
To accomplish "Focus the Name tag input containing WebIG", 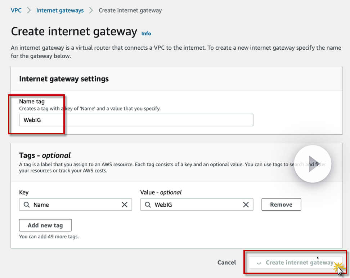I will pos(136,120).
